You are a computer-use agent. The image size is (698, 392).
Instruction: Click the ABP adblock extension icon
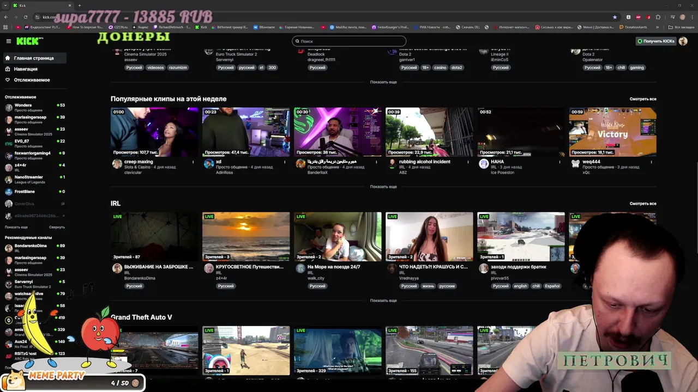click(x=638, y=17)
